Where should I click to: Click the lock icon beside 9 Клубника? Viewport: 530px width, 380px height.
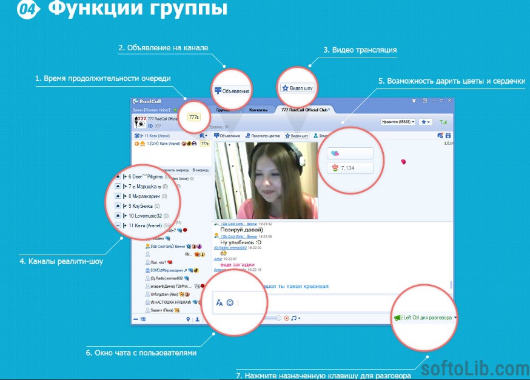(118, 205)
